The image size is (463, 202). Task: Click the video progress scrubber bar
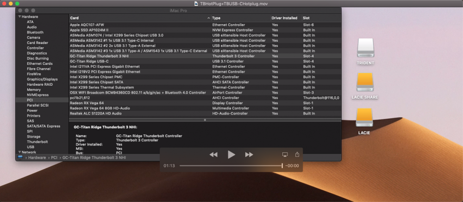231,166
